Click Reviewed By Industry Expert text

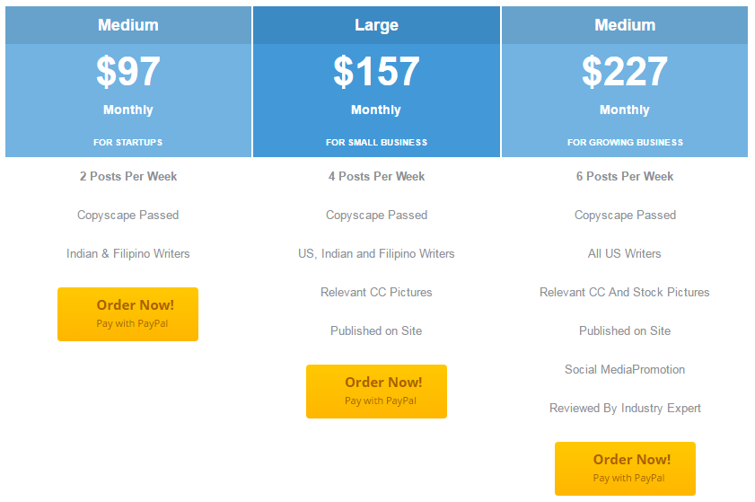(x=625, y=408)
